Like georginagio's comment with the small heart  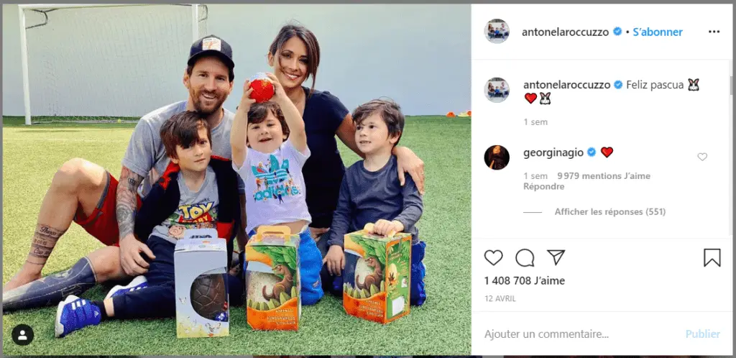[702, 157]
